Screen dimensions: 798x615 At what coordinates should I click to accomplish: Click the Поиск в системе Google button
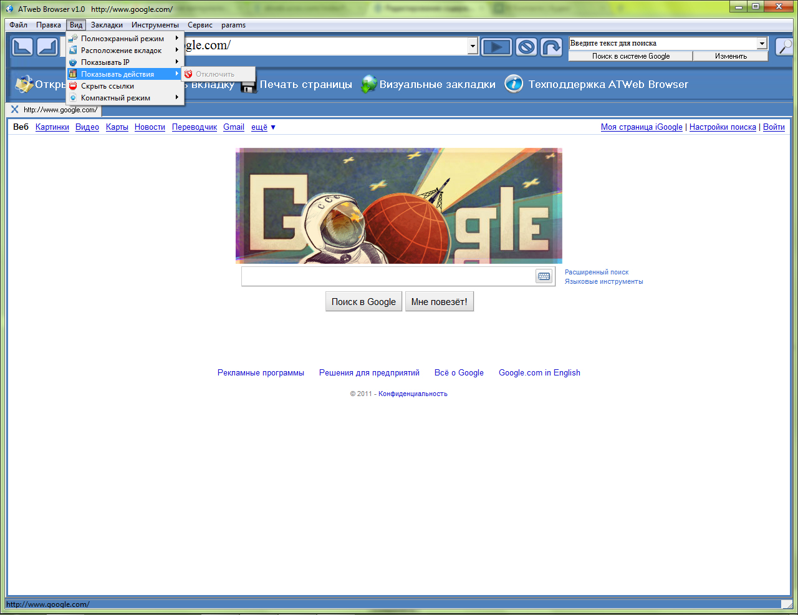[x=631, y=56]
